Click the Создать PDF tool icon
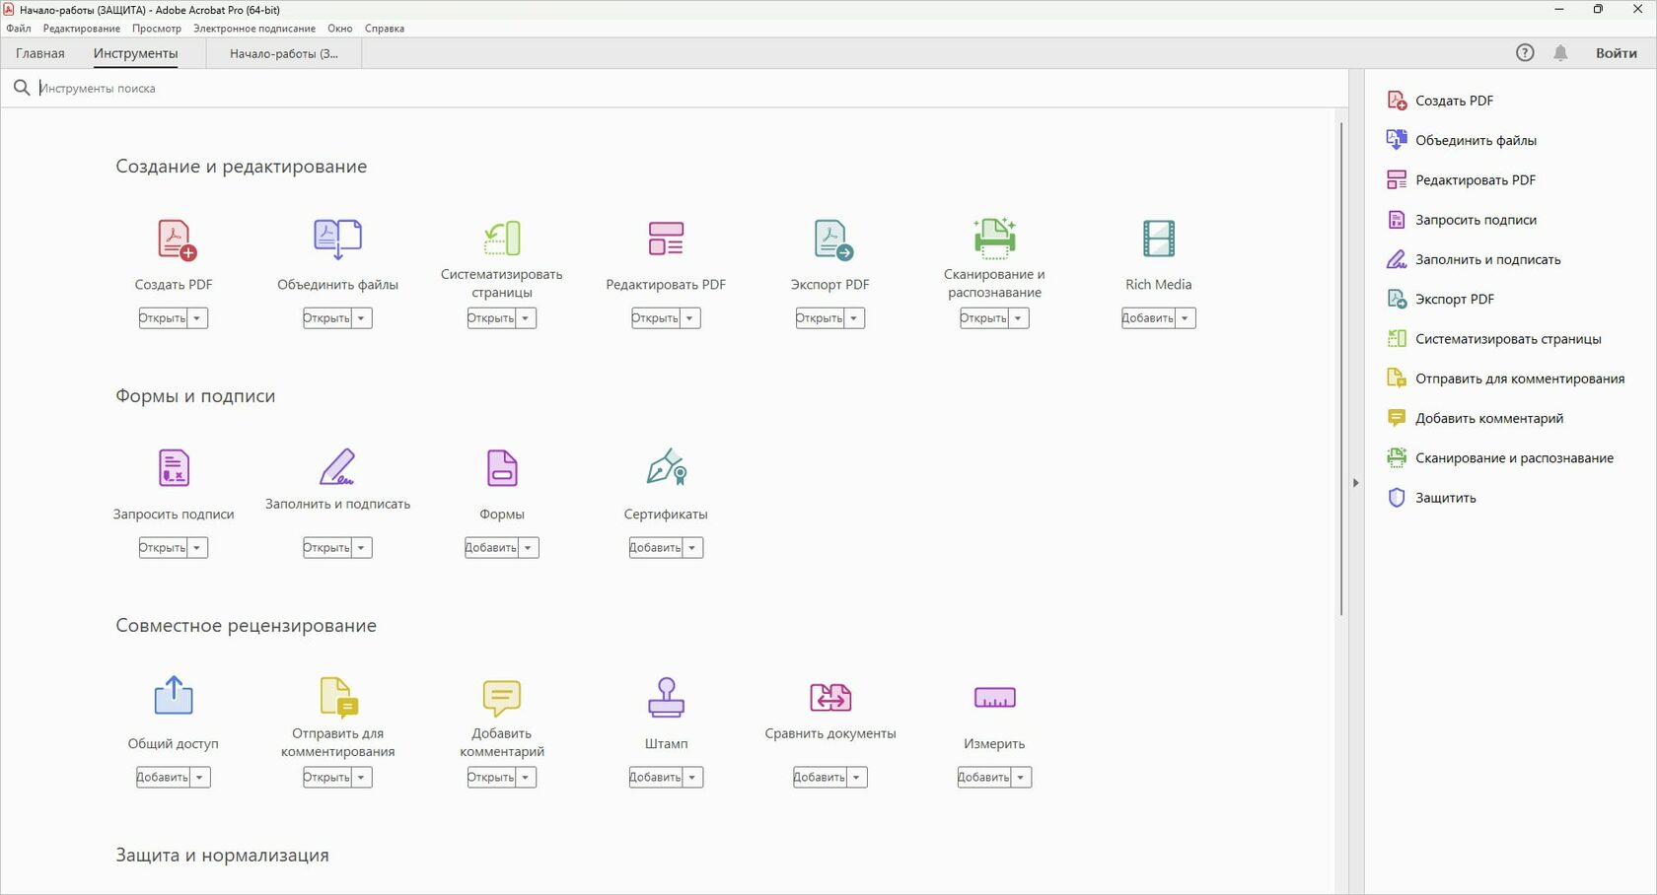Screen dimensions: 1657x895 click(177, 240)
